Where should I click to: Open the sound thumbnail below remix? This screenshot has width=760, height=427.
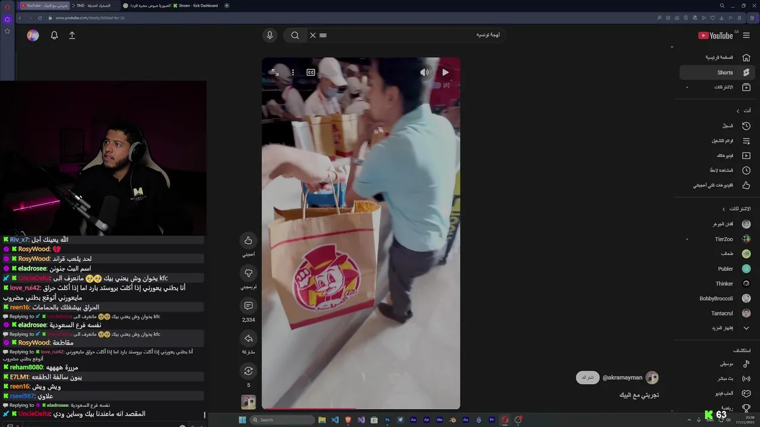(x=248, y=402)
